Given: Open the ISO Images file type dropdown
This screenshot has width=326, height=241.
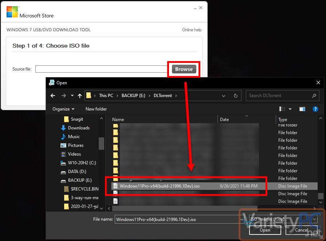Looking at the screenshot, I should click(283, 219).
